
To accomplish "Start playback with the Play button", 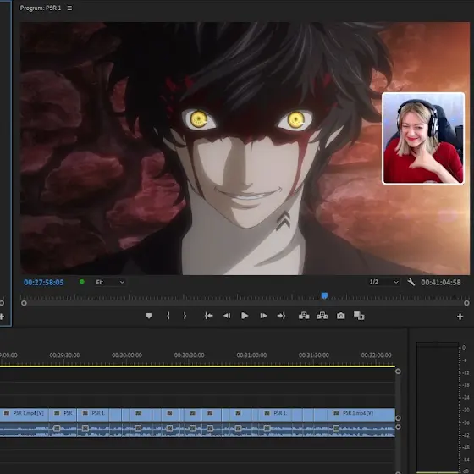I will click(x=245, y=316).
